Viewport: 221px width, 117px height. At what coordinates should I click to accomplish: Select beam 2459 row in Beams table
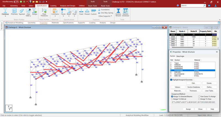point(193,37)
